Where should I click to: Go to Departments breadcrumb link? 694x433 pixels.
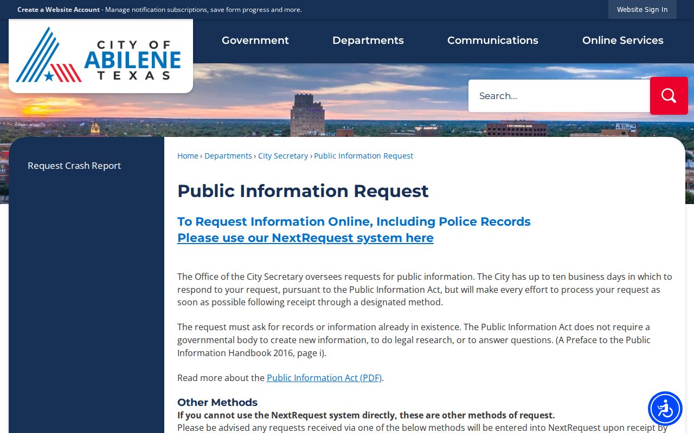click(x=228, y=156)
